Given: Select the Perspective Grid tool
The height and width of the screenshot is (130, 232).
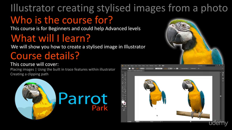Looking at the screenshot, I should coord(125,89).
